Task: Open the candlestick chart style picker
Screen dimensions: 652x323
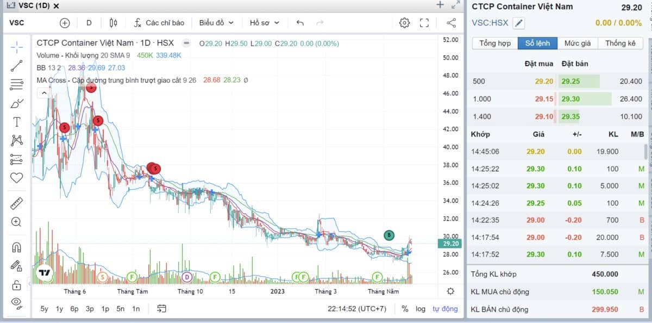Action: [113, 23]
